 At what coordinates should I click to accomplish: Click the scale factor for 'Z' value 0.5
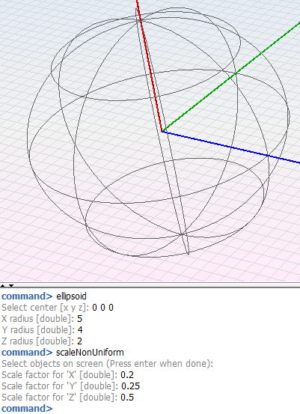(x=127, y=397)
